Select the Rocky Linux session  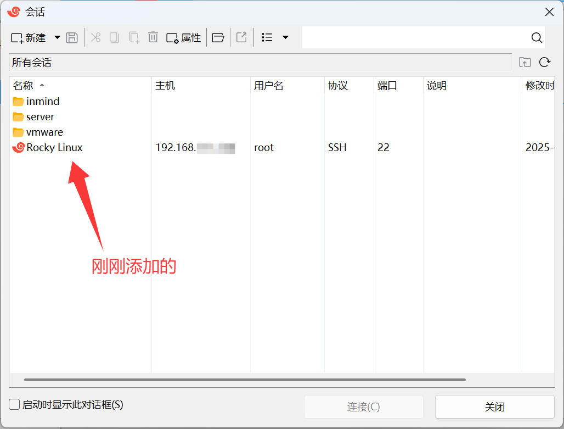click(x=54, y=148)
